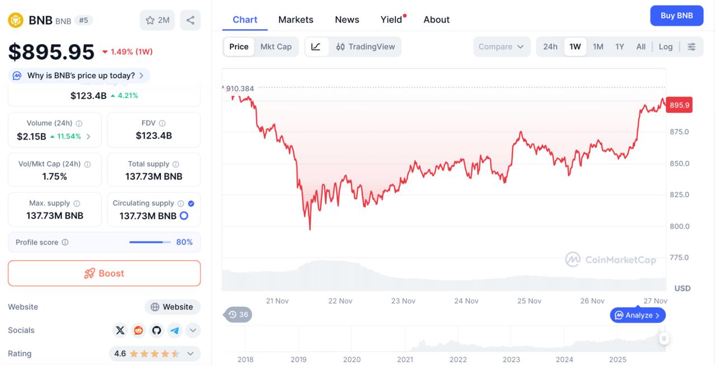This screenshot has width=716, height=365.
Task: Click the Reddit social icon
Action: pyautogui.click(x=138, y=330)
